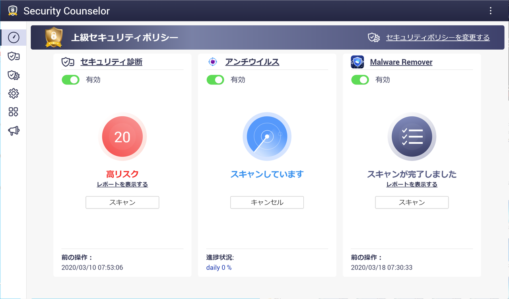The width and height of the screenshot is (509, 299).
Task: Click the gold badge icon on the policy banner
Action: coord(54,37)
